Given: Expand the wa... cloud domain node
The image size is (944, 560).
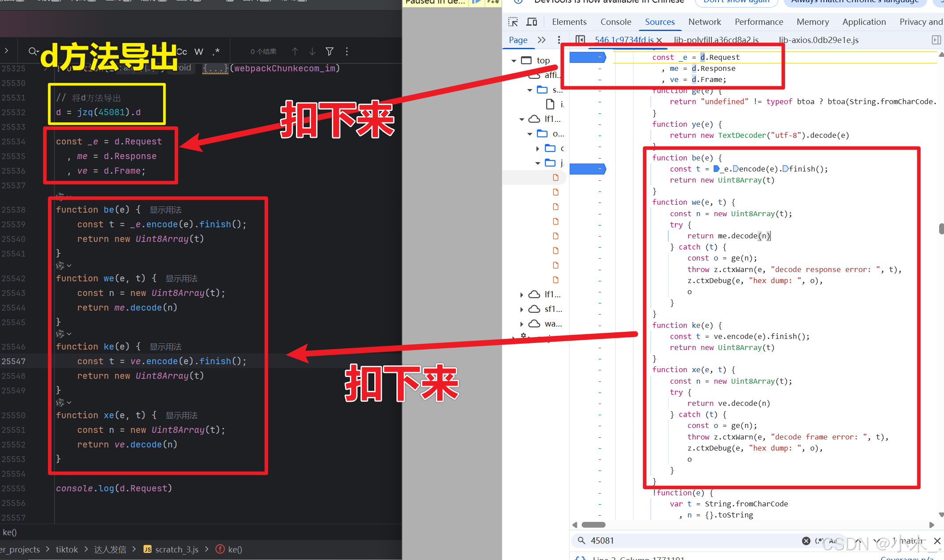Looking at the screenshot, I should click(521, 324).
